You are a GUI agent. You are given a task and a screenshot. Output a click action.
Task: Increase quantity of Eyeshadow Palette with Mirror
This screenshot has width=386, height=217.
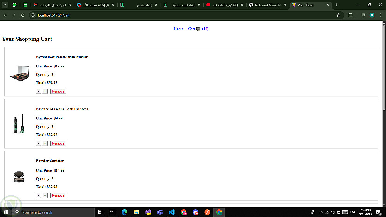45,91
